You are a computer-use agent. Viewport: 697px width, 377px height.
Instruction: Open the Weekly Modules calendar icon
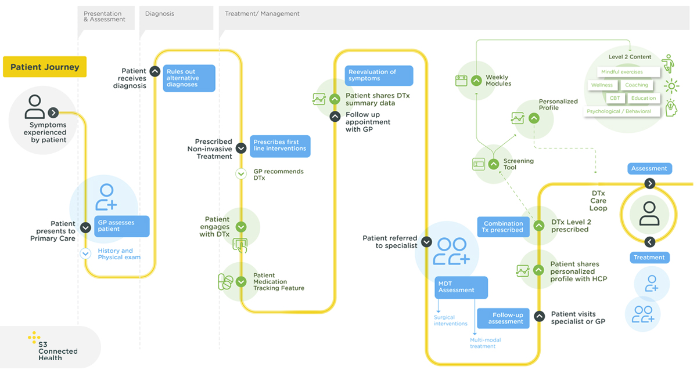click(462, 81)
